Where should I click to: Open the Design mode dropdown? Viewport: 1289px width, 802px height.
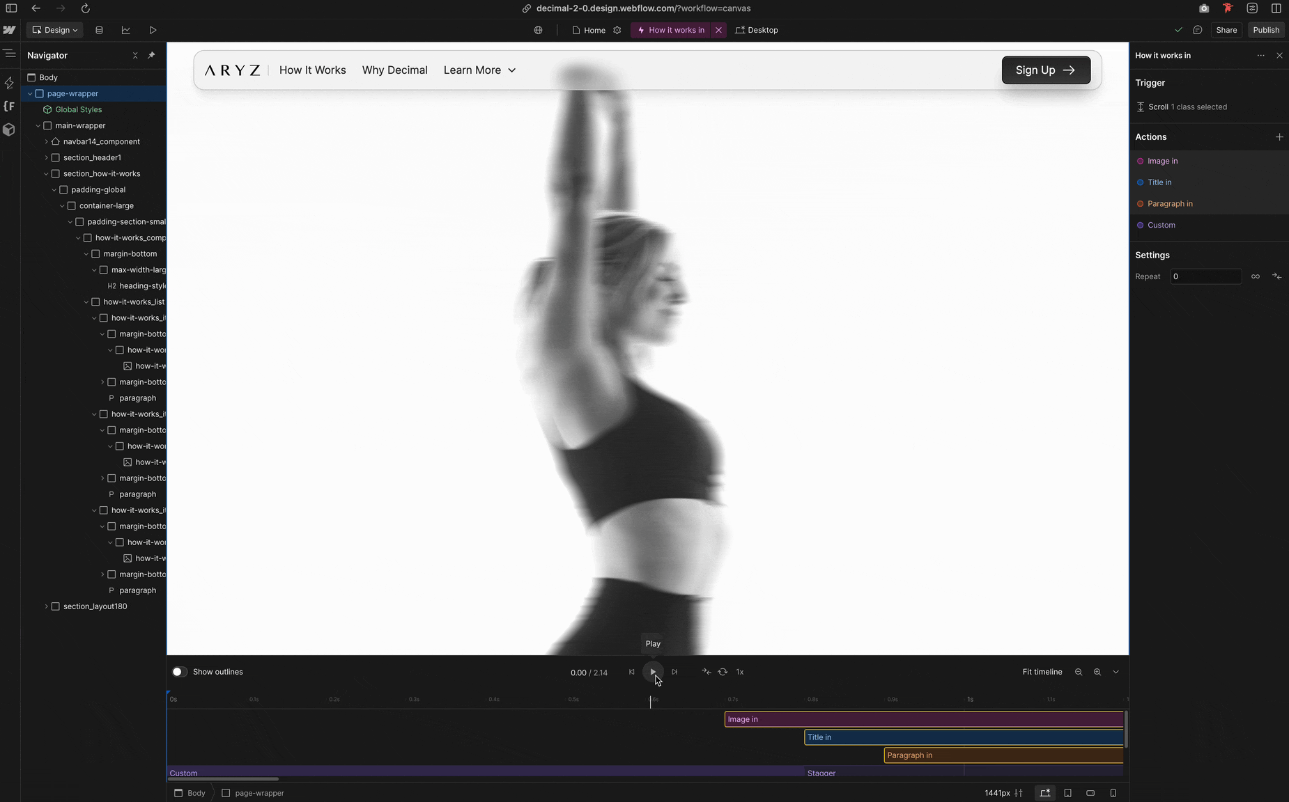coord(55,30)
